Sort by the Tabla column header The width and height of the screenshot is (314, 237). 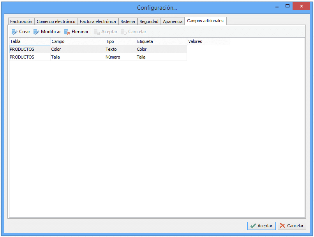pyautogui.click(x=30, y=41)
